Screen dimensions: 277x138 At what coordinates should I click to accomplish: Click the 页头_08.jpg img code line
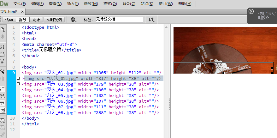click(x=90, y=112)
